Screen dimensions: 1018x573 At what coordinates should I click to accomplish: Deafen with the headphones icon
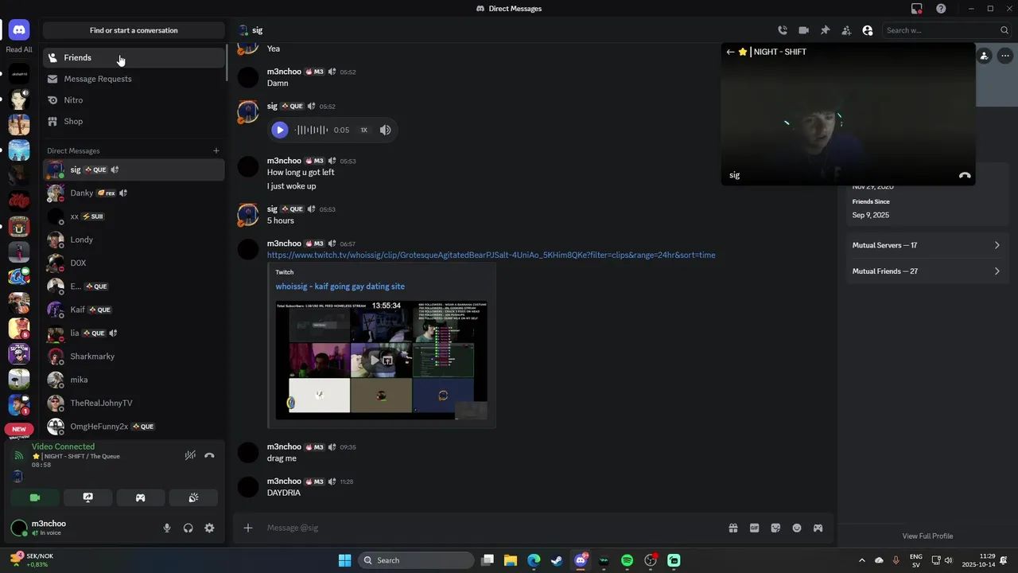click(x=188, y=528)
